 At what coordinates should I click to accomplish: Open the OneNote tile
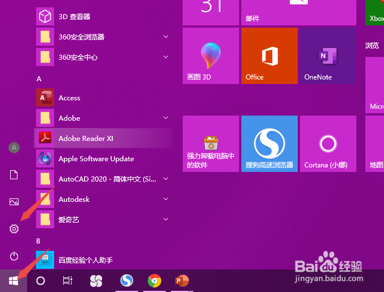click(x=328, y=56)
